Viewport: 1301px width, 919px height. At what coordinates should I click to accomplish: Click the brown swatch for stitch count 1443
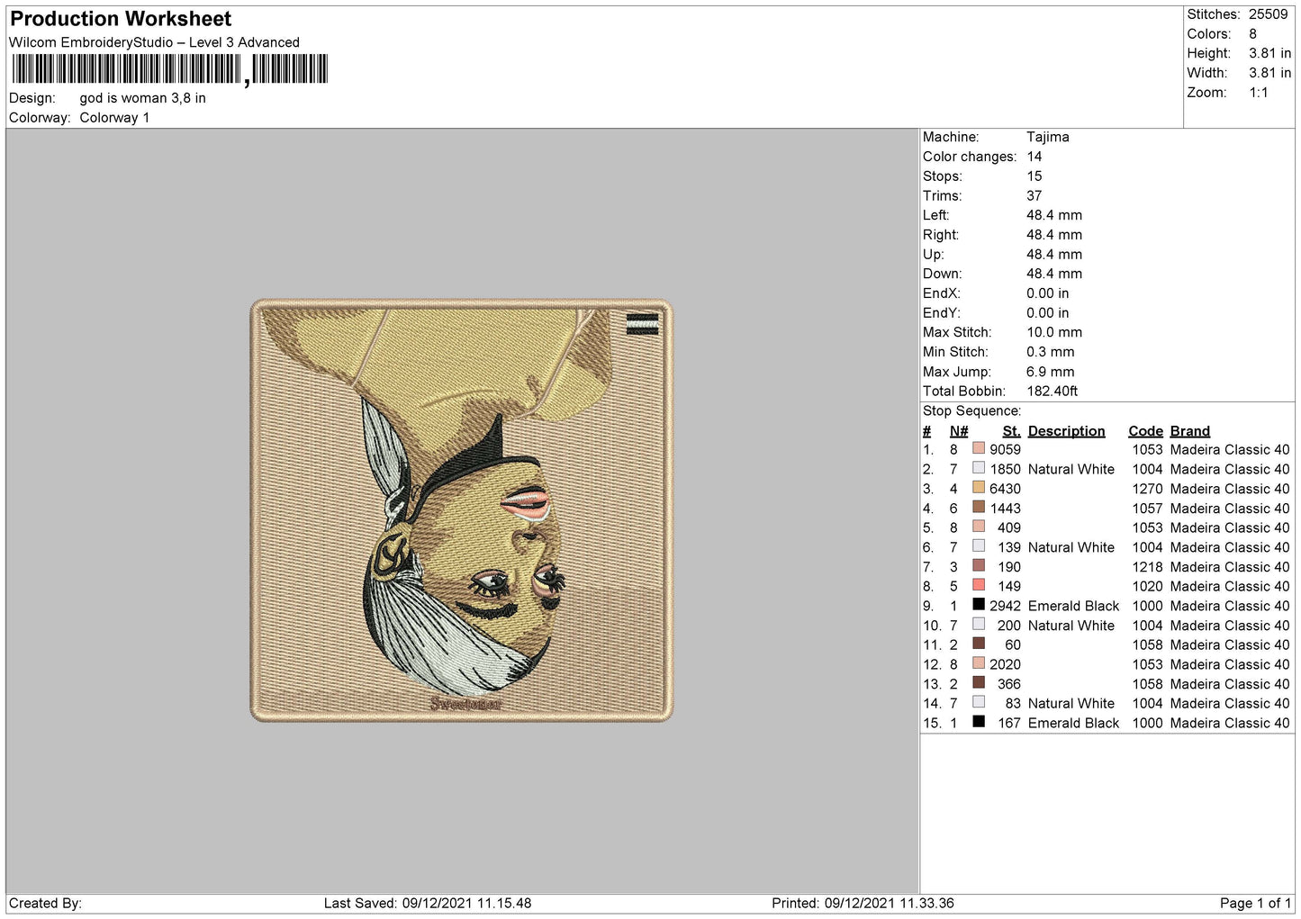[x=978, y=507]
